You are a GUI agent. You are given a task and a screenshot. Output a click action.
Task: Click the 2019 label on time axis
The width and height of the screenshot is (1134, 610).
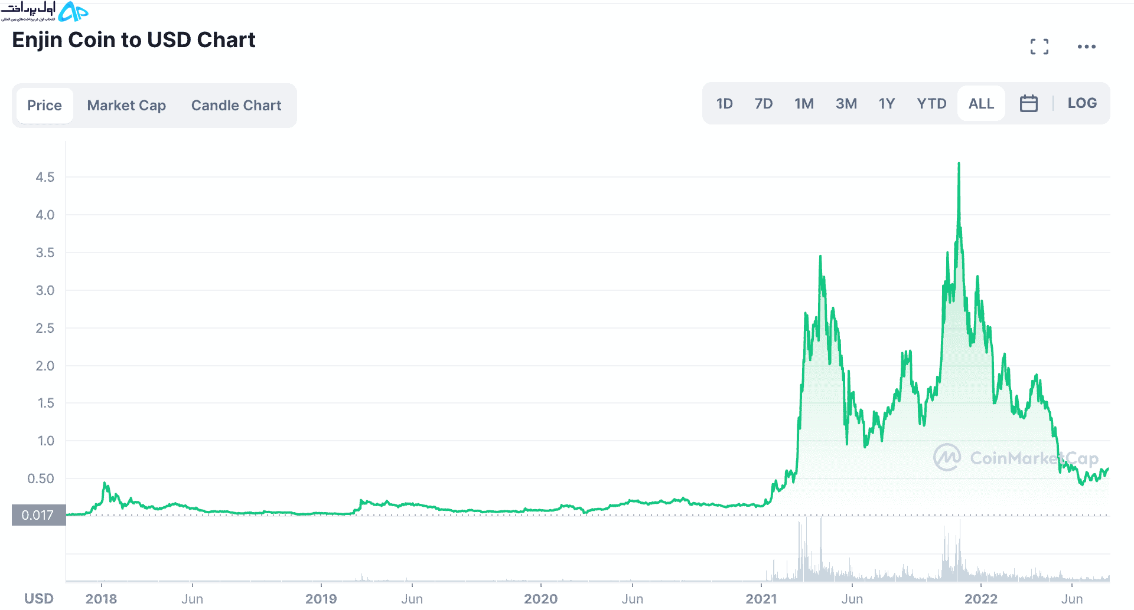click(x=321, y=599)
